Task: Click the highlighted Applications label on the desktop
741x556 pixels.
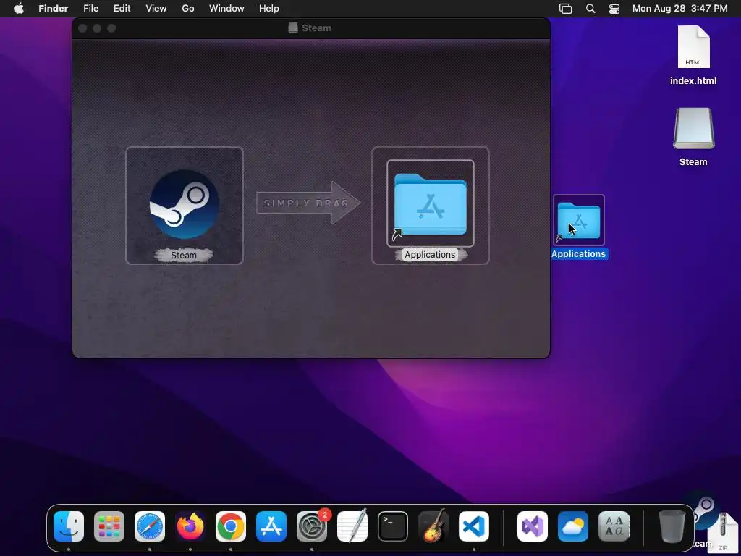Action: [x=578, y=254]
